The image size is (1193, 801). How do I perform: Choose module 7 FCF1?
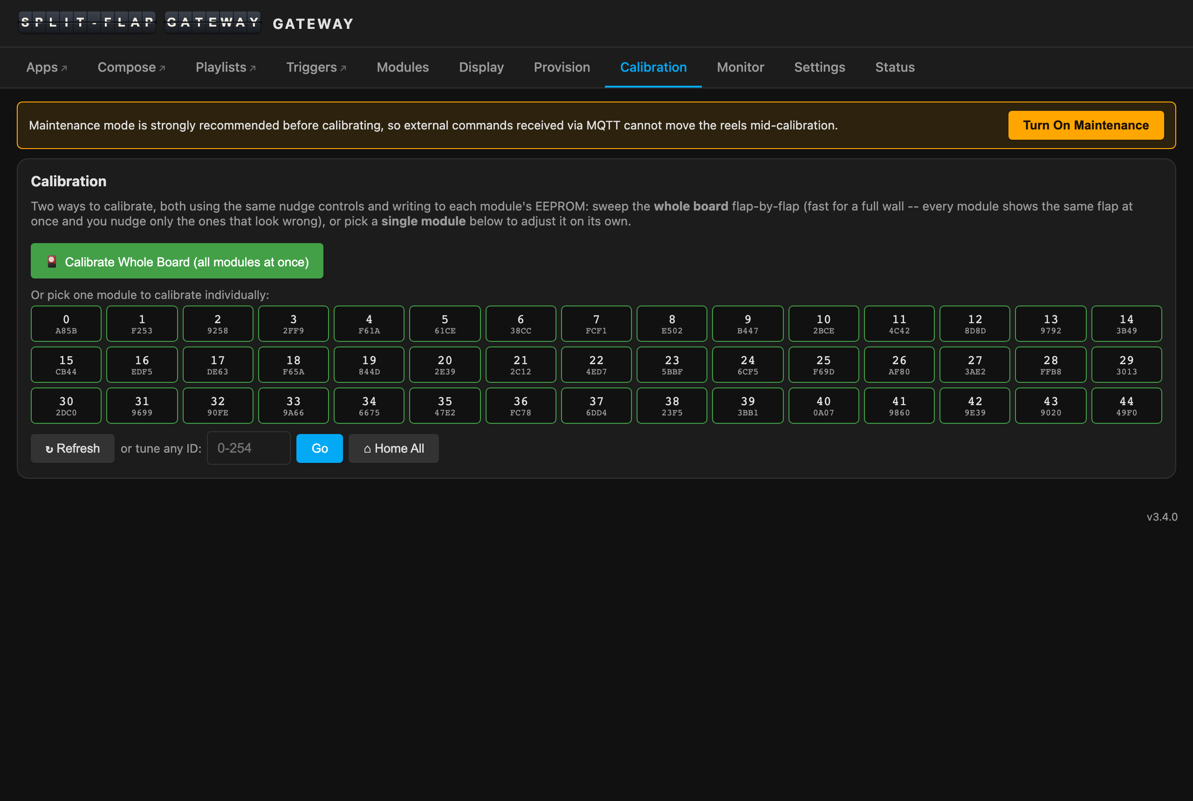(x=596, y=324)
